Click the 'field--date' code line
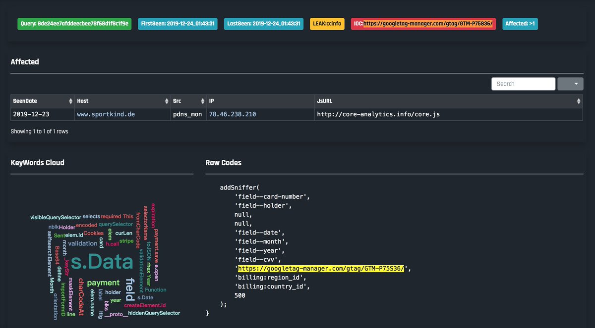 coord(260,233)
